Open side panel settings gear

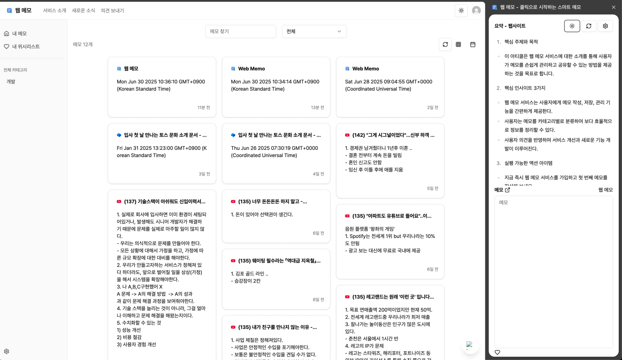[x=605, y=26]
